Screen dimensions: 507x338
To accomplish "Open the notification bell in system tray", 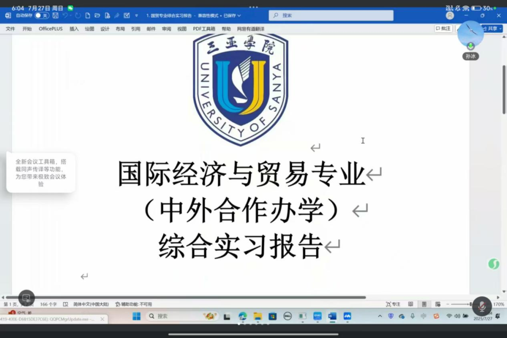I will pyautogui.click(x=498, y=316).
